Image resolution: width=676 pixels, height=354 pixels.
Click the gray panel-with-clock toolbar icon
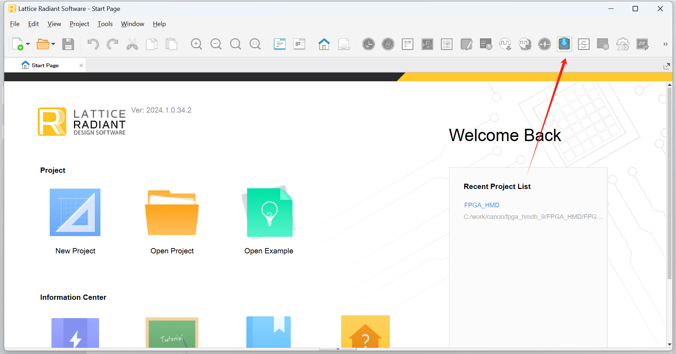tap(603, 44)
